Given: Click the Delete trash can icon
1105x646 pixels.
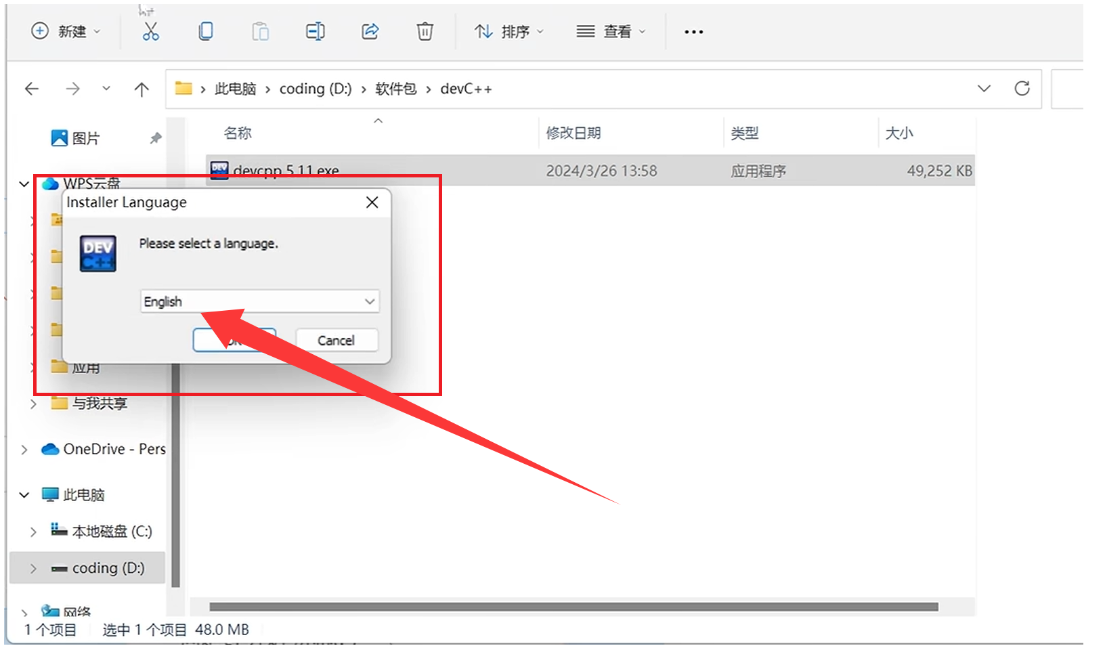Looking at the screenshot, I should (425, 31).
